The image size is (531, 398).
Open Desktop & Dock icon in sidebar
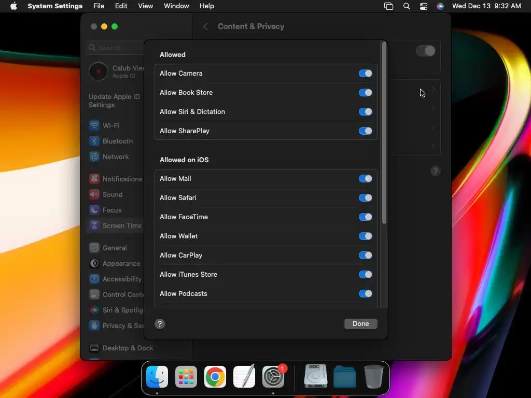pyautogui.click(x=94, y=348)
